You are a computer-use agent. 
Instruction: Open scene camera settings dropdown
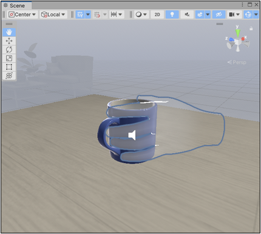tap(234, 15)
